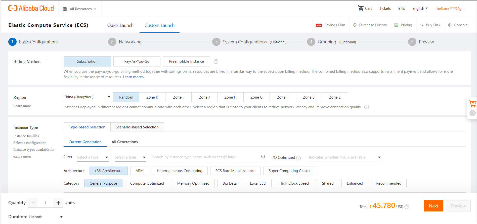Viewport: 477px width, 224px height.
Task: Follow the Learn more link in billing note
Action: click(133, 77)
